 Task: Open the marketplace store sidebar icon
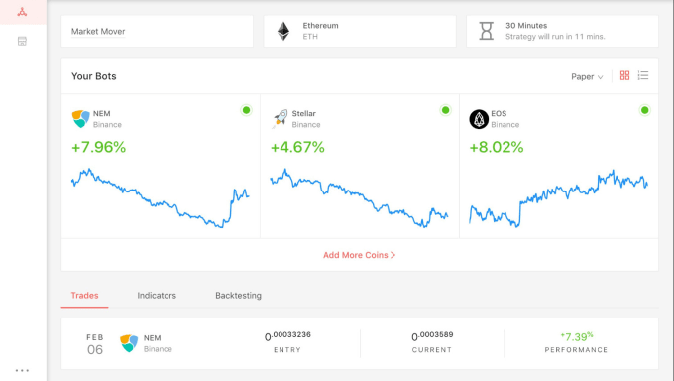(x=22, y=41)
